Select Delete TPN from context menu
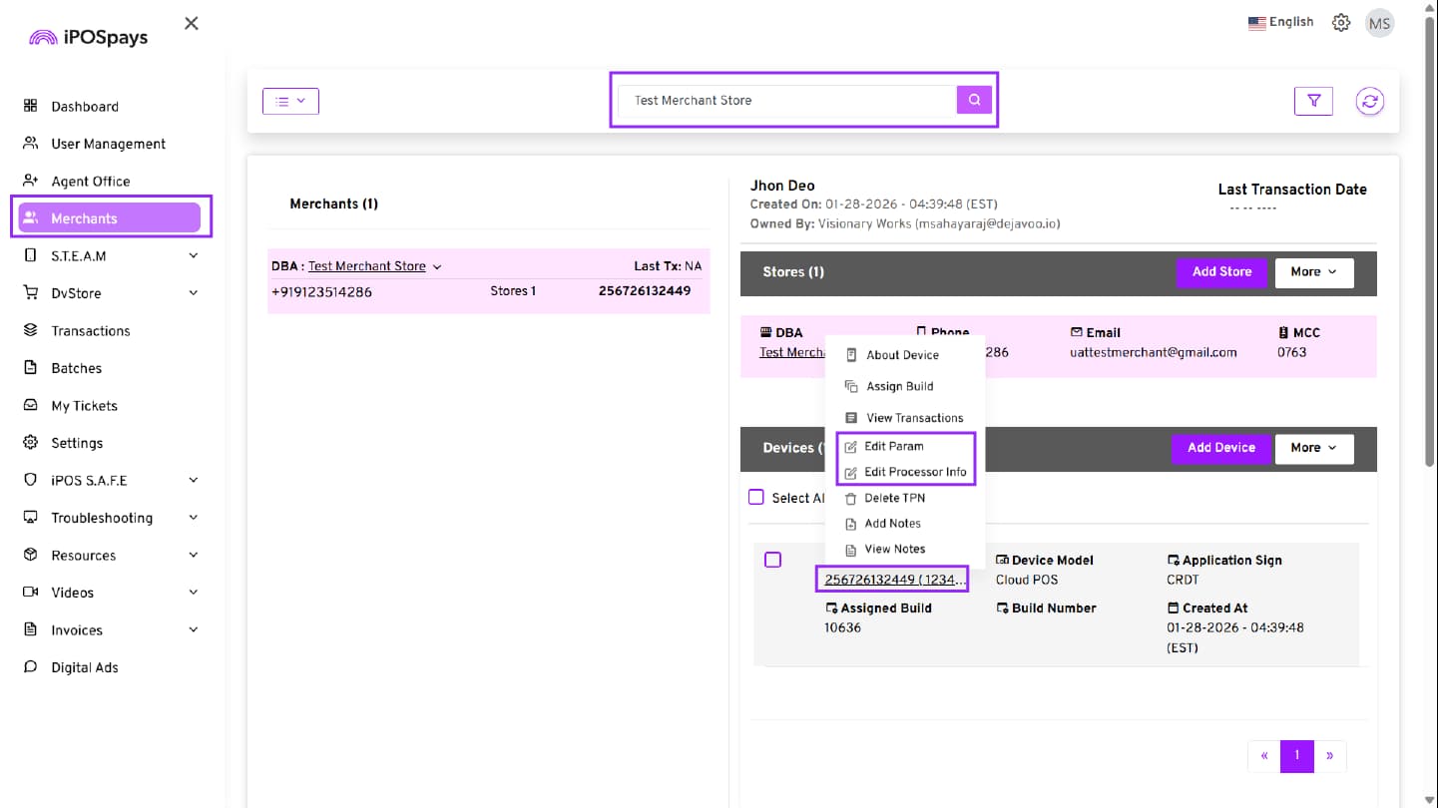The height and width of the screenshot is (808, 1438). 894,498
